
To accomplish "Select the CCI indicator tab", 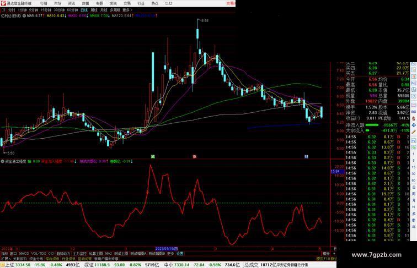I will pyautogui.click(x=51, y=254).
